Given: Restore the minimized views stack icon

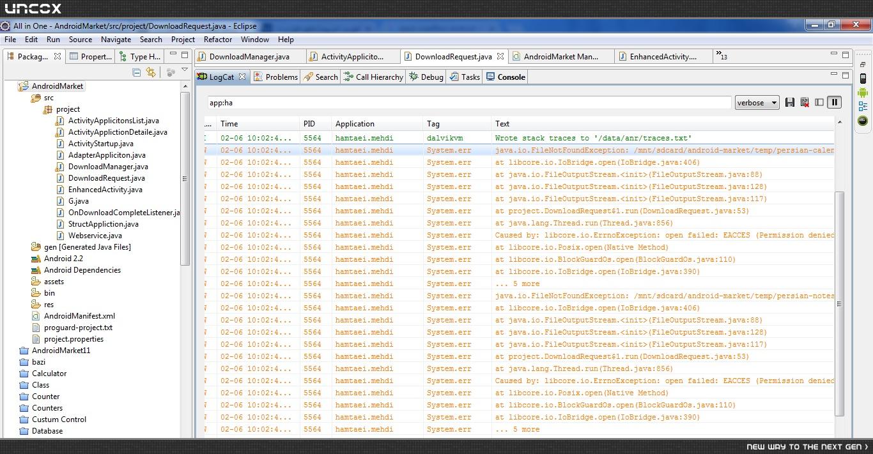Looking at the screenshot, I should pos(863,64).
